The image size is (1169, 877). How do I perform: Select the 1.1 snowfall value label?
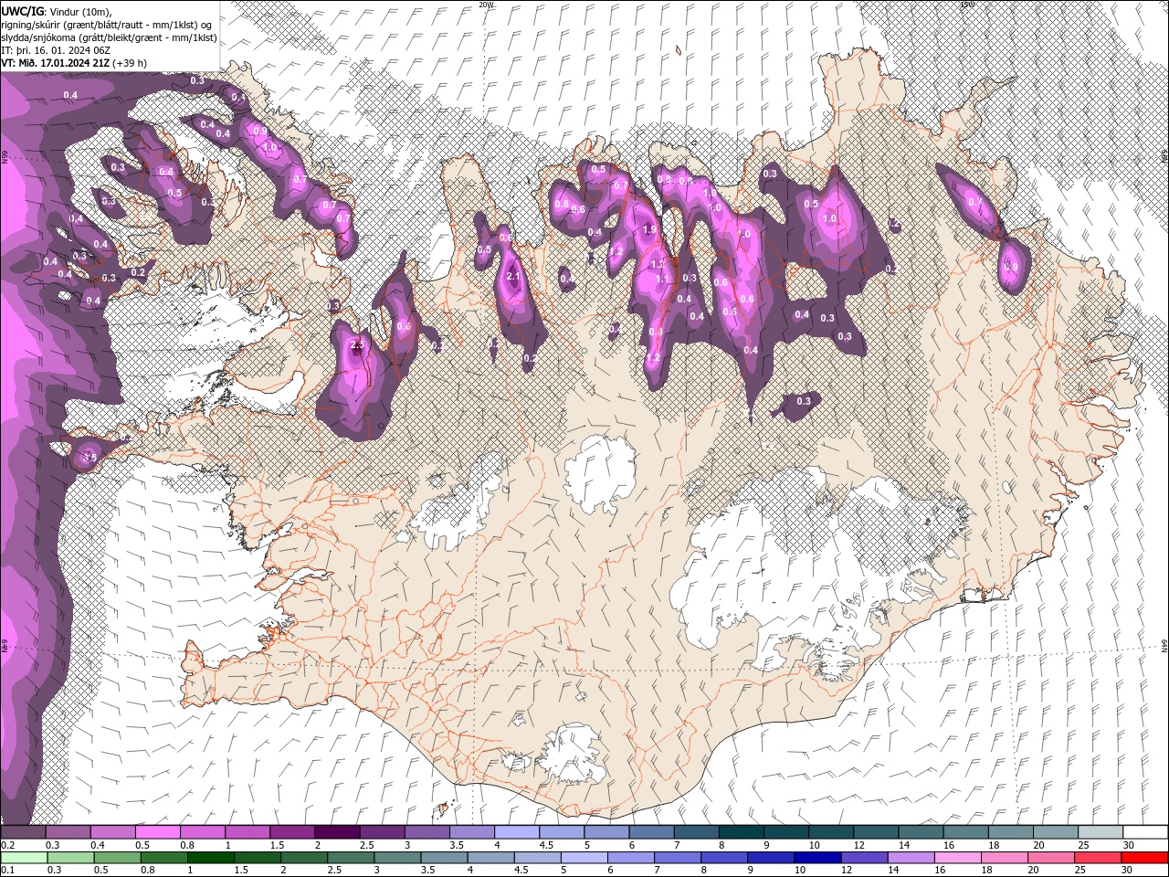pos(662,279)
